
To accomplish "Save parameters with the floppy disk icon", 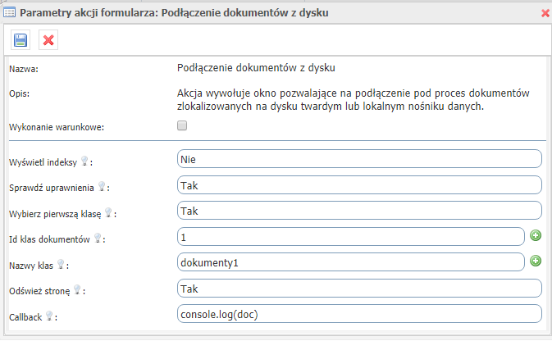I will [21, 40].
